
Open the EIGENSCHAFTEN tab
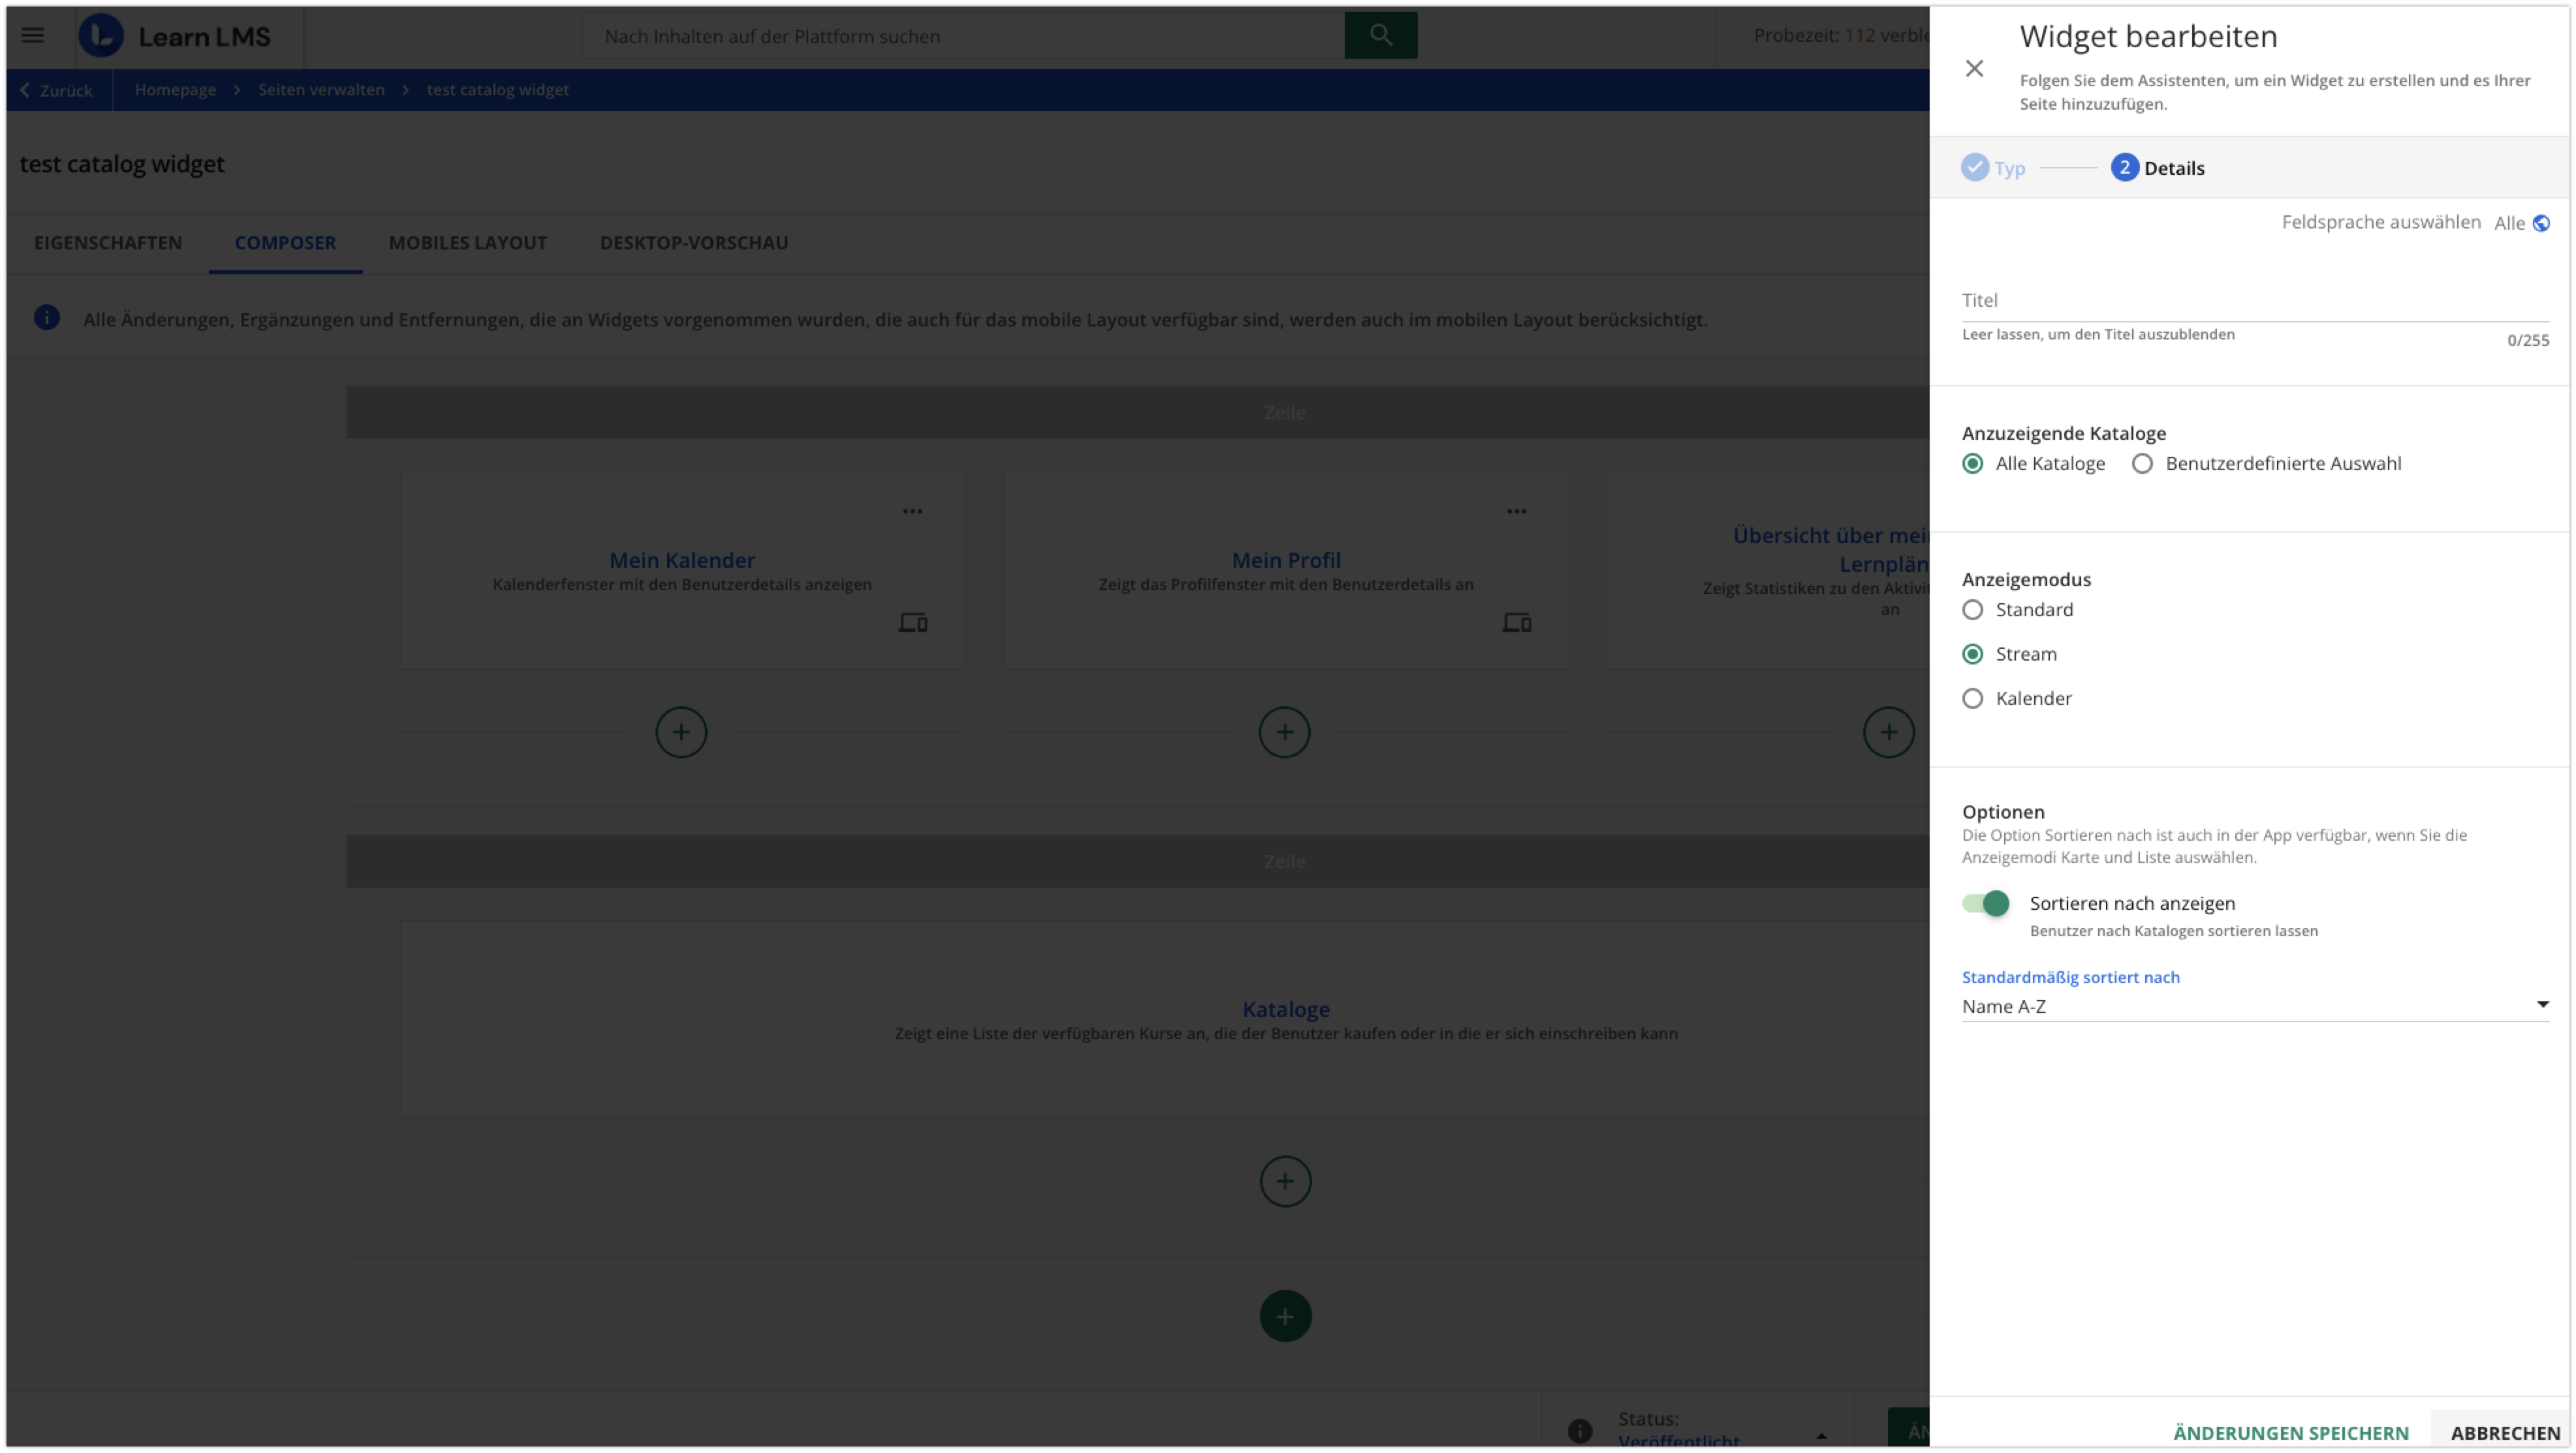click(x=108, y=243)
